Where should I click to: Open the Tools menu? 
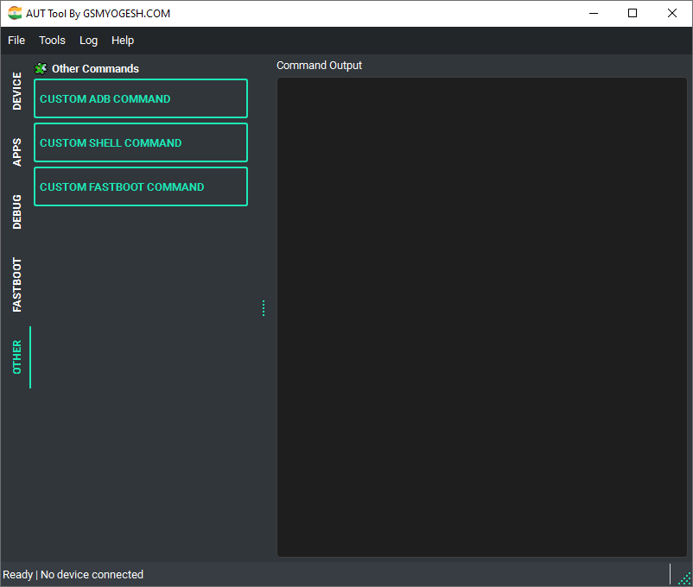click(x=52, y=40)
